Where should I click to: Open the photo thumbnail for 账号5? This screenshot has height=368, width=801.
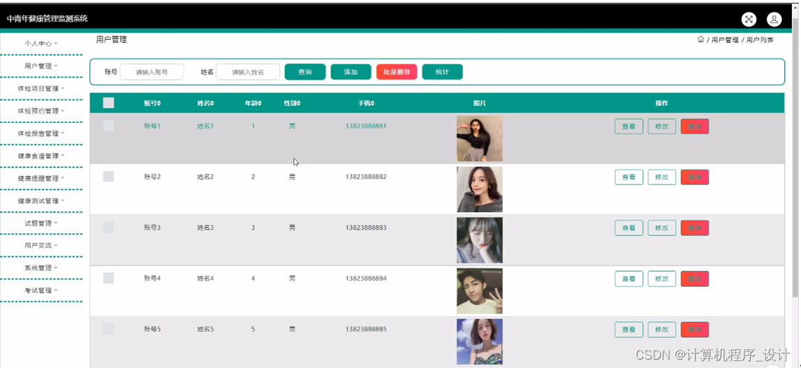[x=480, y=341]
